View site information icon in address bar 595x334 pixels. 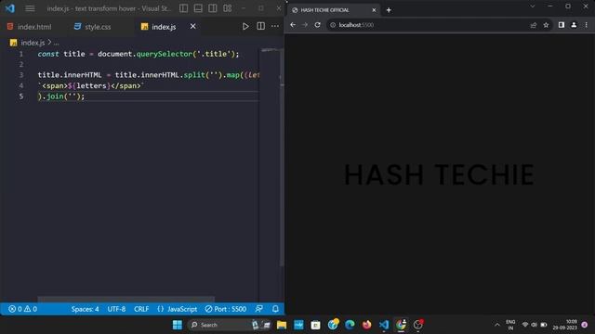(x=333, y=25)
